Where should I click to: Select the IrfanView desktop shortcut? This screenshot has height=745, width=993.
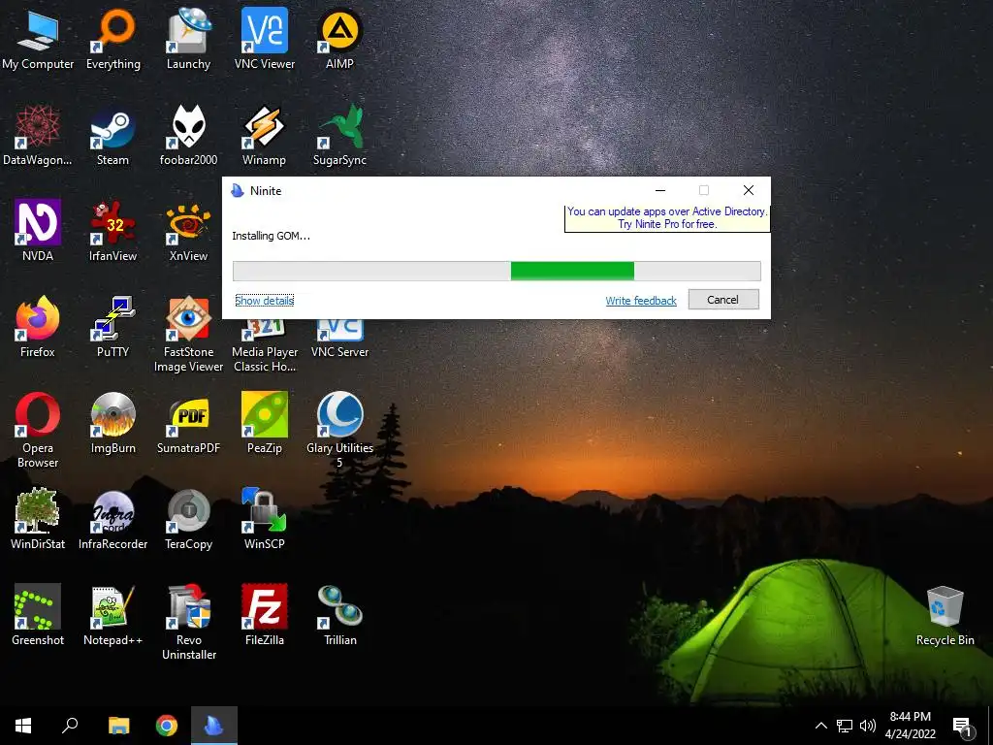coord(112,231)
